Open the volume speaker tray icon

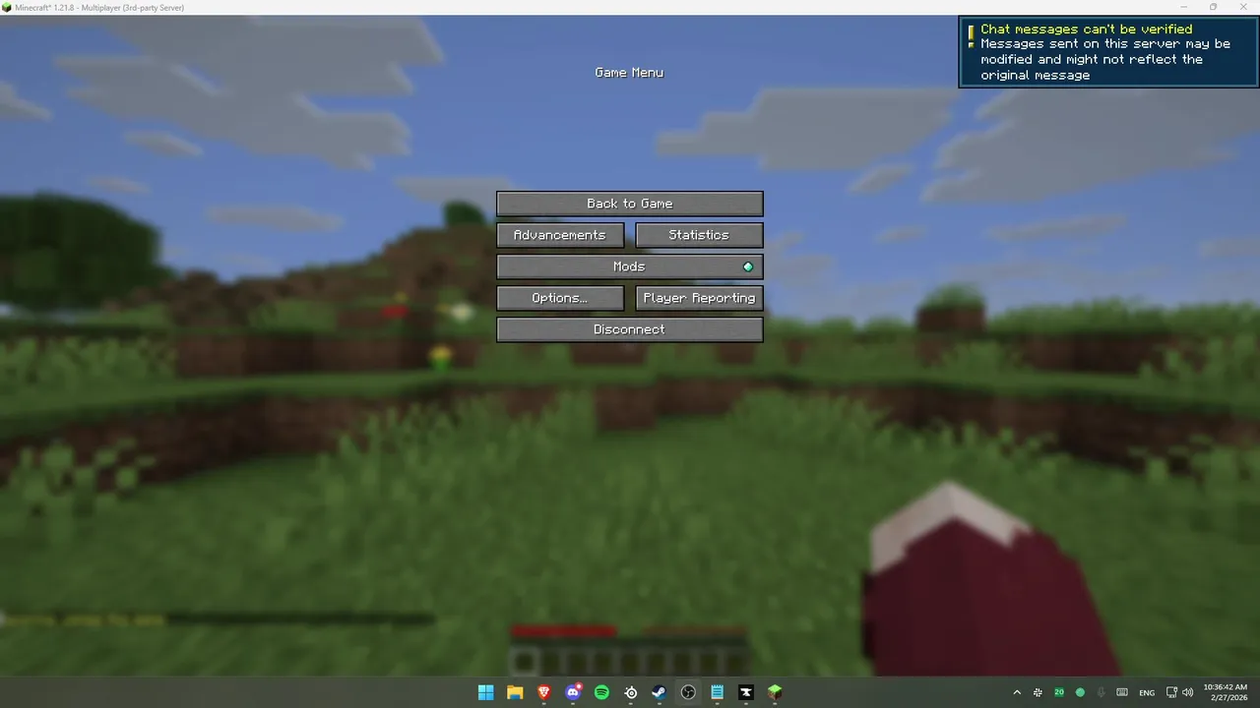coord(1188,692)
